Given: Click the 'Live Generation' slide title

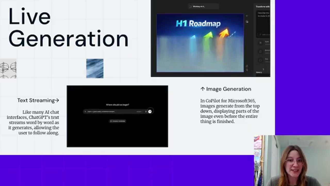Looking at the screenshot, I should point(68,27).
